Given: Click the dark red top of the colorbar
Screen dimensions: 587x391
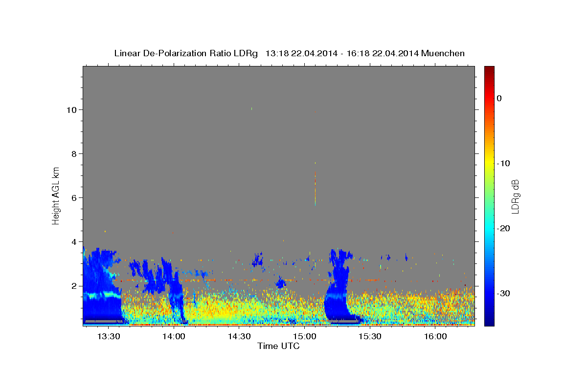Looking at the screenshot, I should (x=489, y=71).
